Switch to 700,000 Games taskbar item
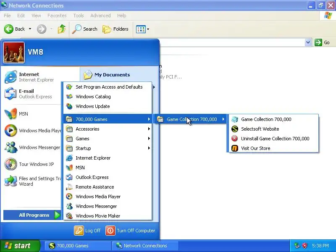Image resolution: width=336 pixels, height=252 pixels. click(x=78, y=246)
